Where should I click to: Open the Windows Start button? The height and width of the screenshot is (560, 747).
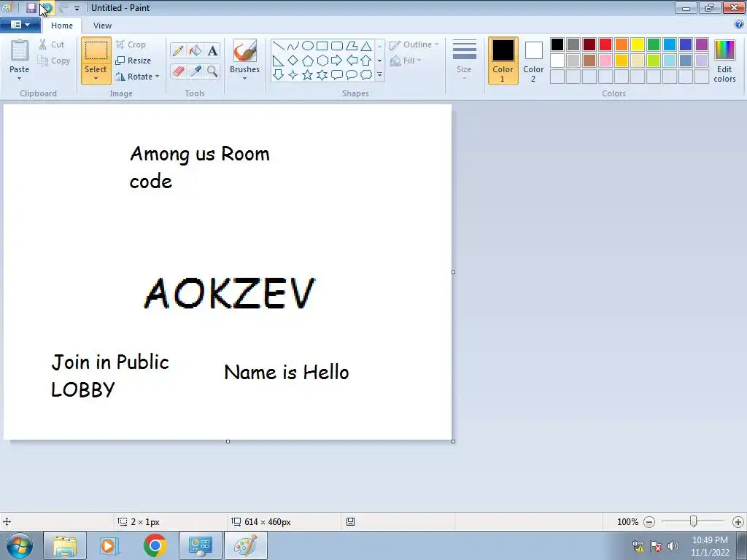point(19,545)
